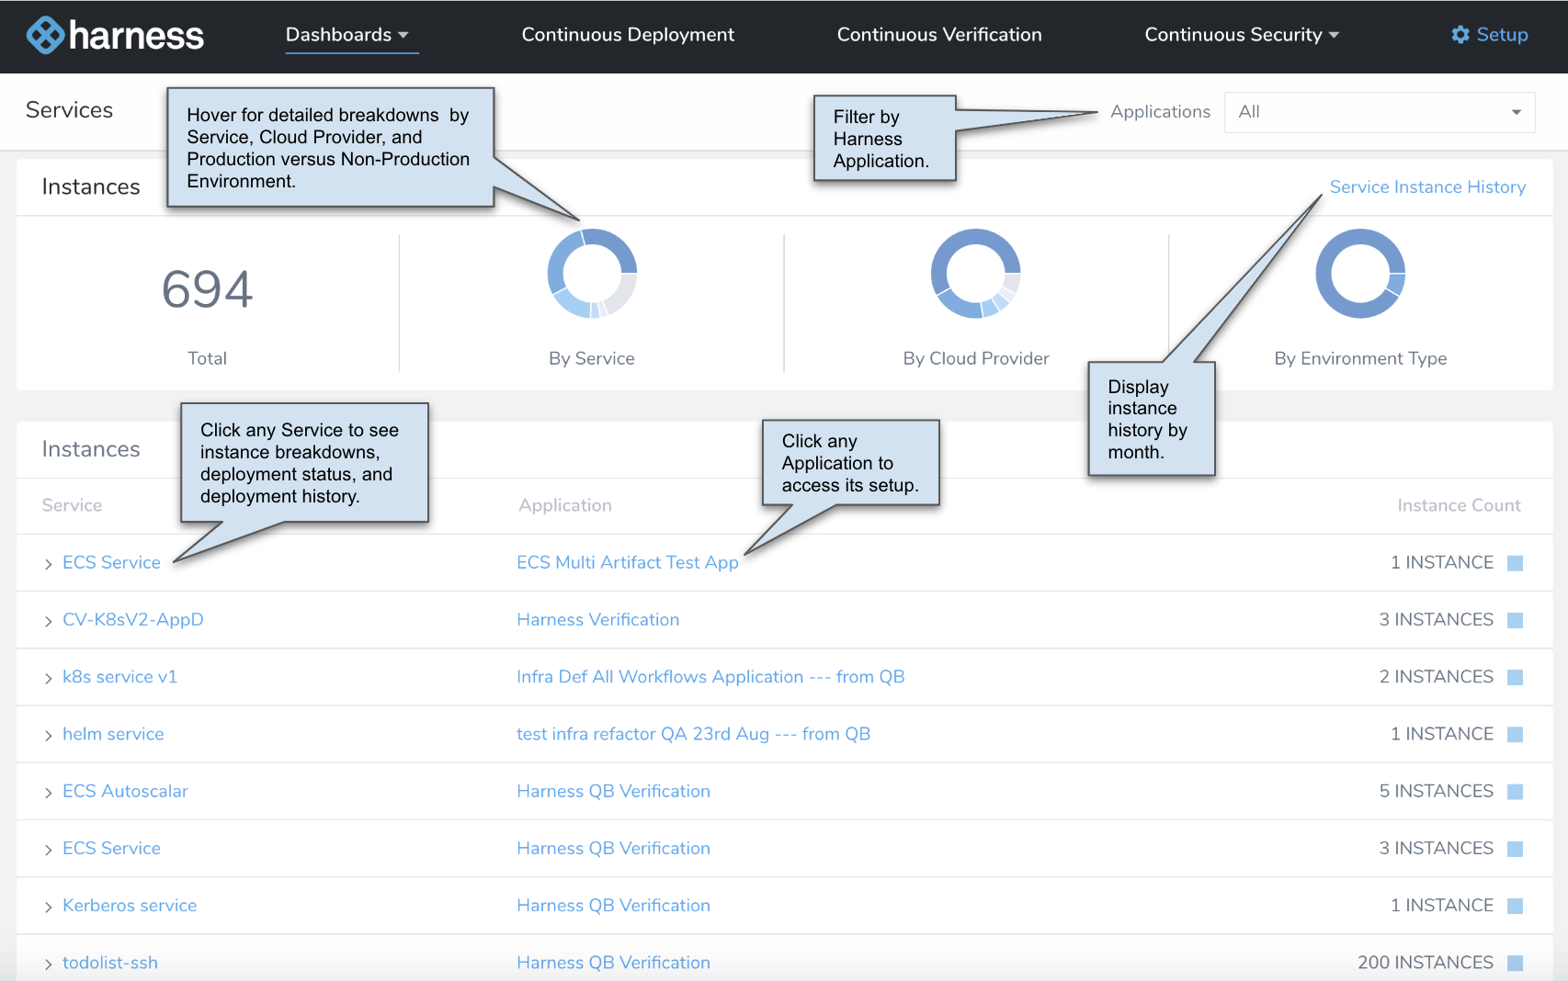Open Infra Def All Workflows Application link
The image size is (1568, 981).
710,677
